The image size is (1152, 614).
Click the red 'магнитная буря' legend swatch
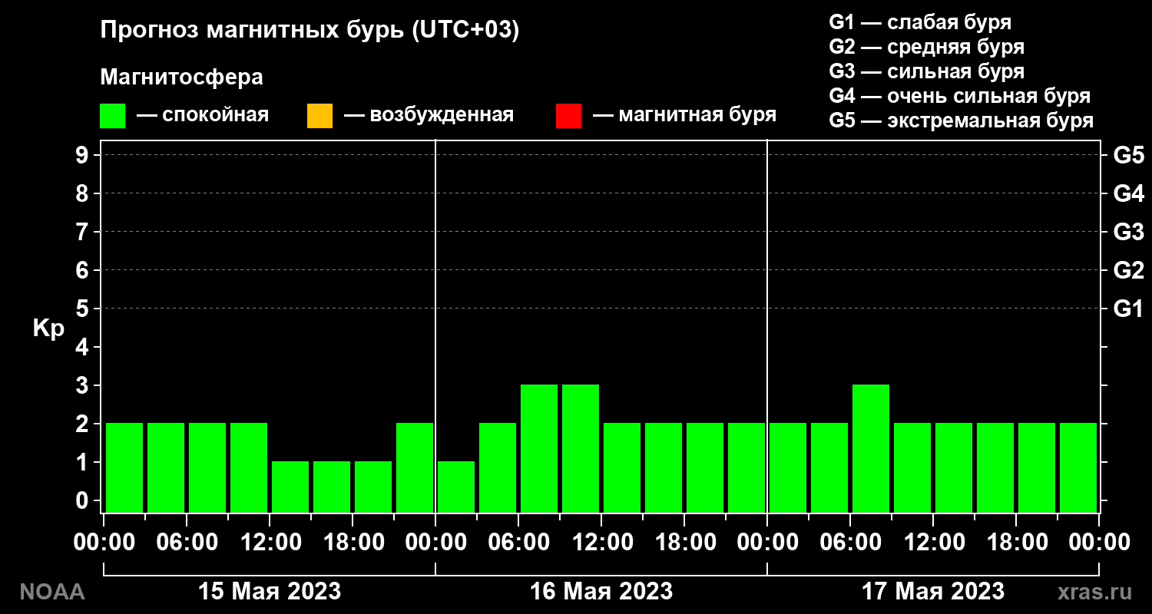(568, 116)
